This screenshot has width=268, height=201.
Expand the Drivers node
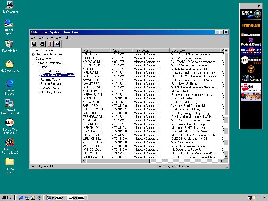[x=38, y=67]
